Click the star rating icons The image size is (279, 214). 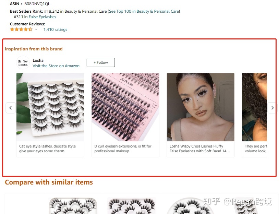(x=21, y=29)
